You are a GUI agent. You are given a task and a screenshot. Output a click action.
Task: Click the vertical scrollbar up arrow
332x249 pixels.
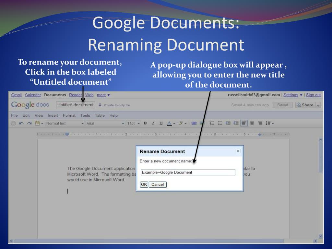(321, 140)
